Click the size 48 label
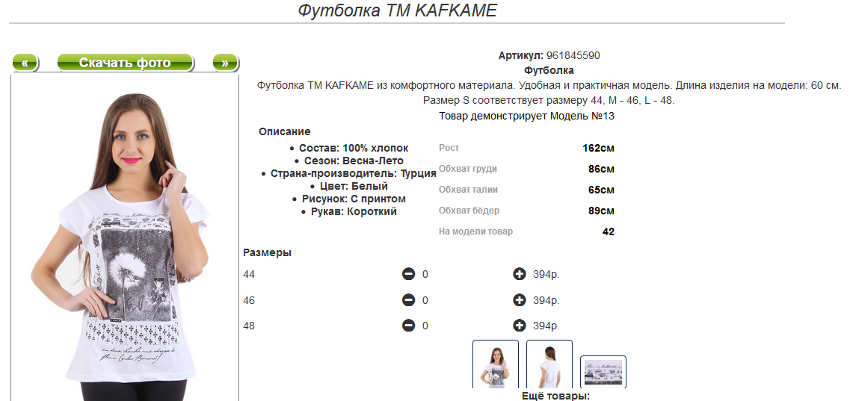The height and width of the screenshot is (401, 850). pyautogui.click(x=249, y=326)
